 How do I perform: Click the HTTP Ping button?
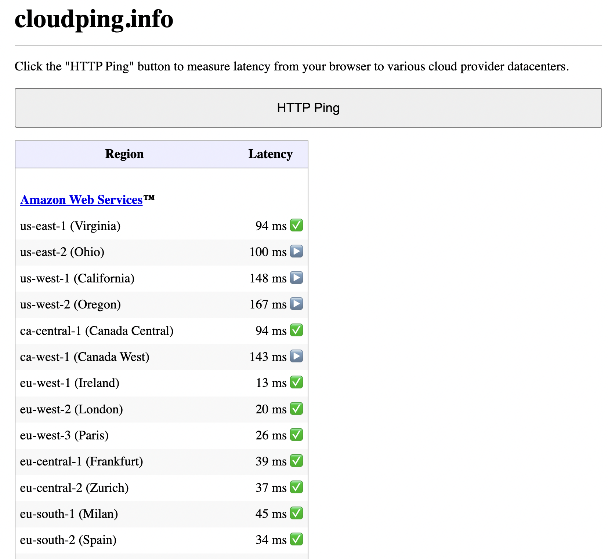(308, 108)
